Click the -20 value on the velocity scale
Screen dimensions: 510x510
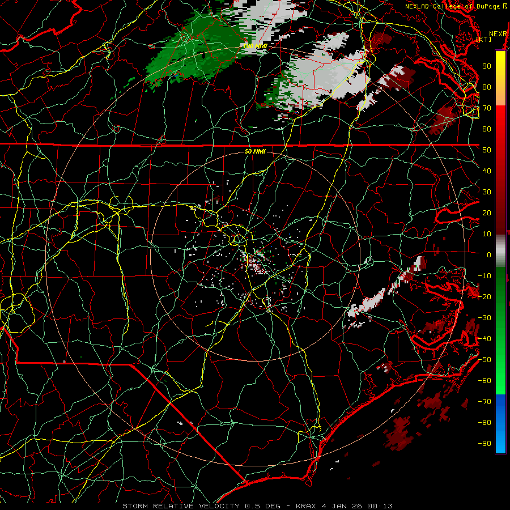(x=484, y=297)
